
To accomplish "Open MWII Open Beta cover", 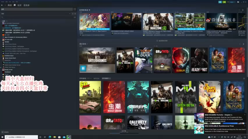I will pos(186,97).
